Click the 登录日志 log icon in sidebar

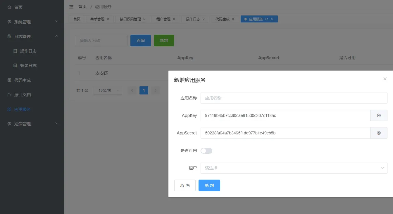pos(15,65)
